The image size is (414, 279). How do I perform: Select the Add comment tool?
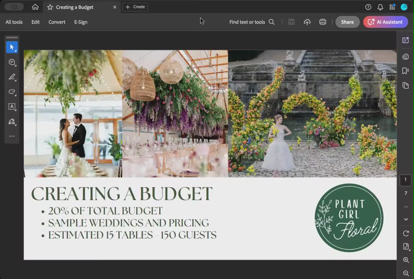click(x=12, y=62)
